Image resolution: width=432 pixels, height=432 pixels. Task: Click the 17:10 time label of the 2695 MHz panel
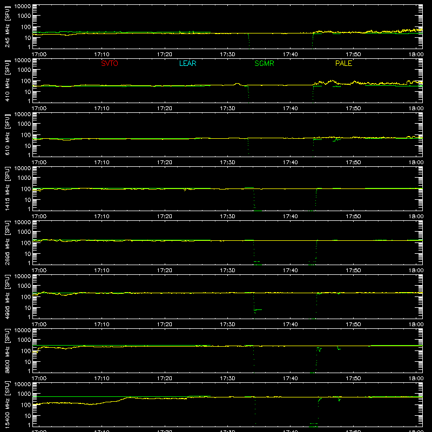102,271
